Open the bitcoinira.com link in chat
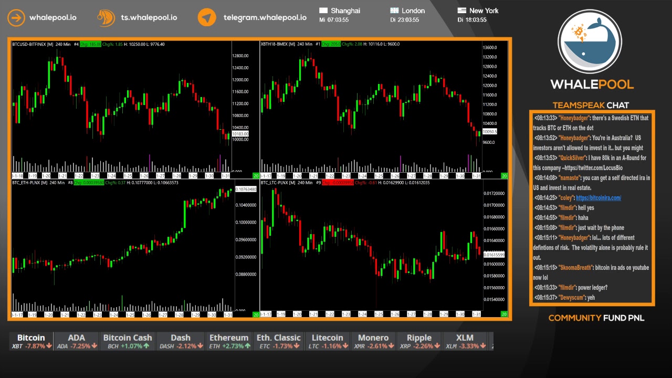 click(x=598, y=198)
